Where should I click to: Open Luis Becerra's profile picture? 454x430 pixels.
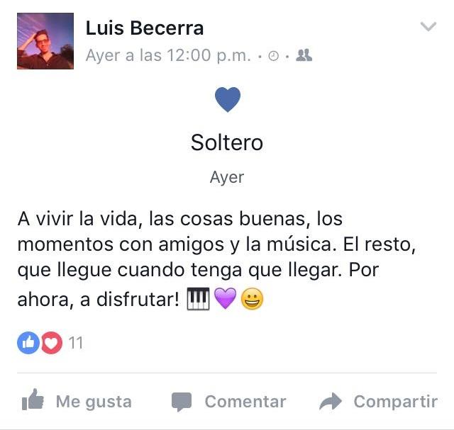[x=45, y=41]
